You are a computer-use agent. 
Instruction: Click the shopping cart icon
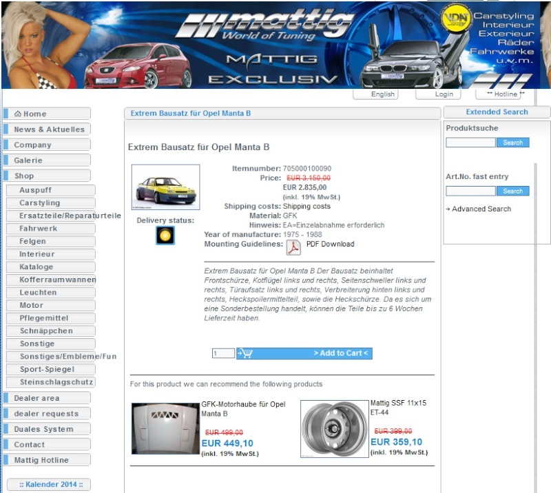pyautogui.click(x=245, y=353)
